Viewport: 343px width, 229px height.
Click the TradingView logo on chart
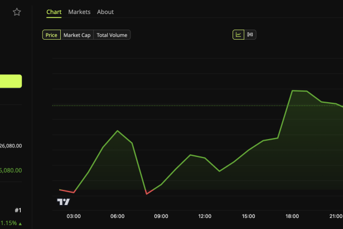pos(64,202)
